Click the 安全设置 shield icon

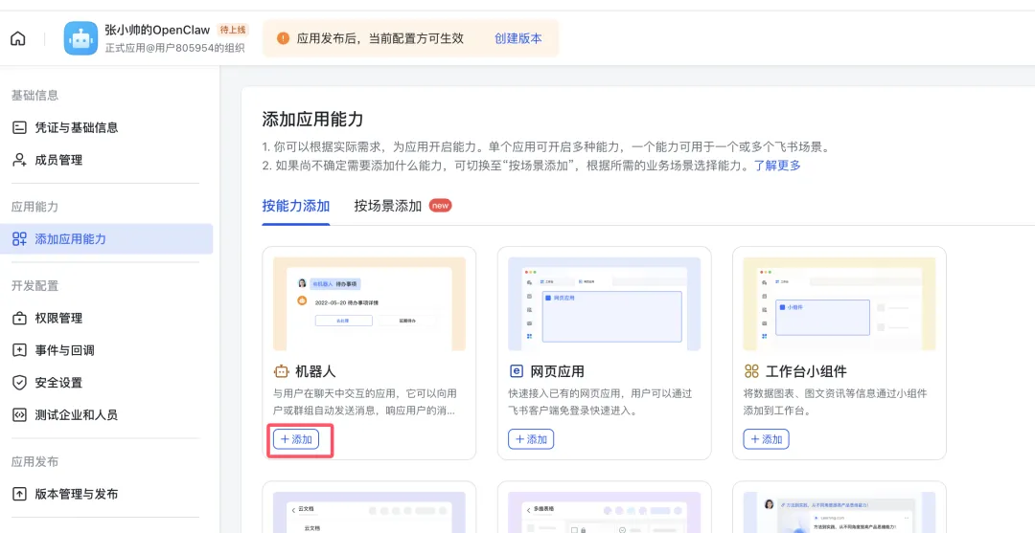point(20,383)
